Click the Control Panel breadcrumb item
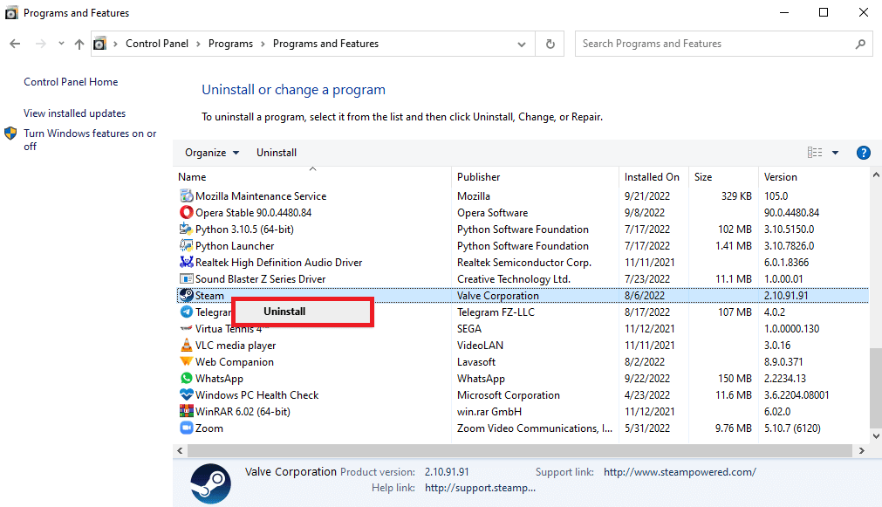The height and width of the screenshot is (507, 882). [x=157, y=43]
